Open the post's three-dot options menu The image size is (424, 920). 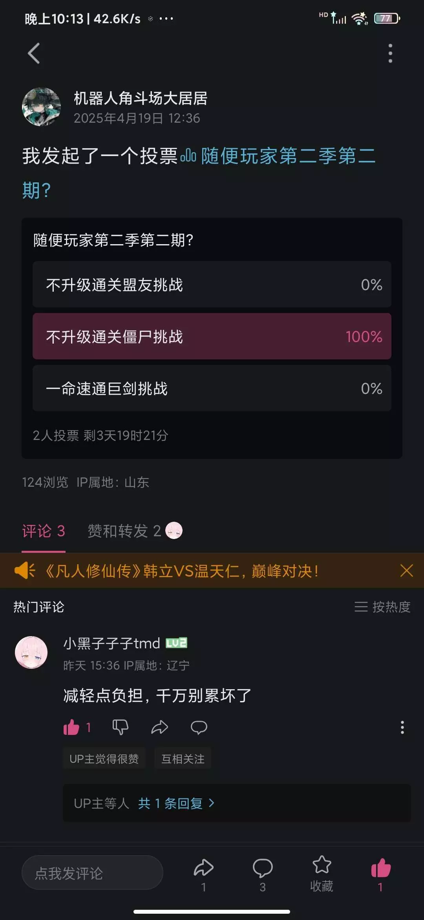390,53
